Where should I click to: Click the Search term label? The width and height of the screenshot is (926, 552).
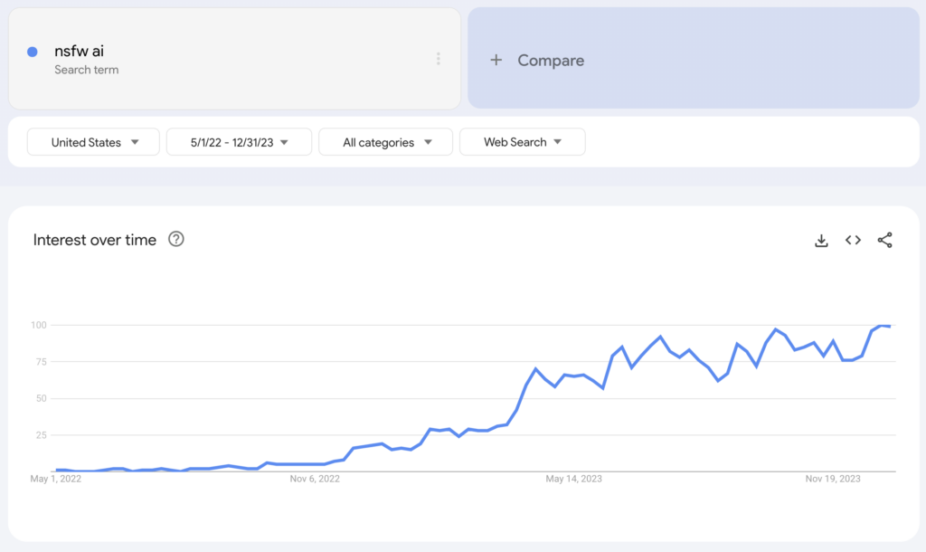[86, 70]
